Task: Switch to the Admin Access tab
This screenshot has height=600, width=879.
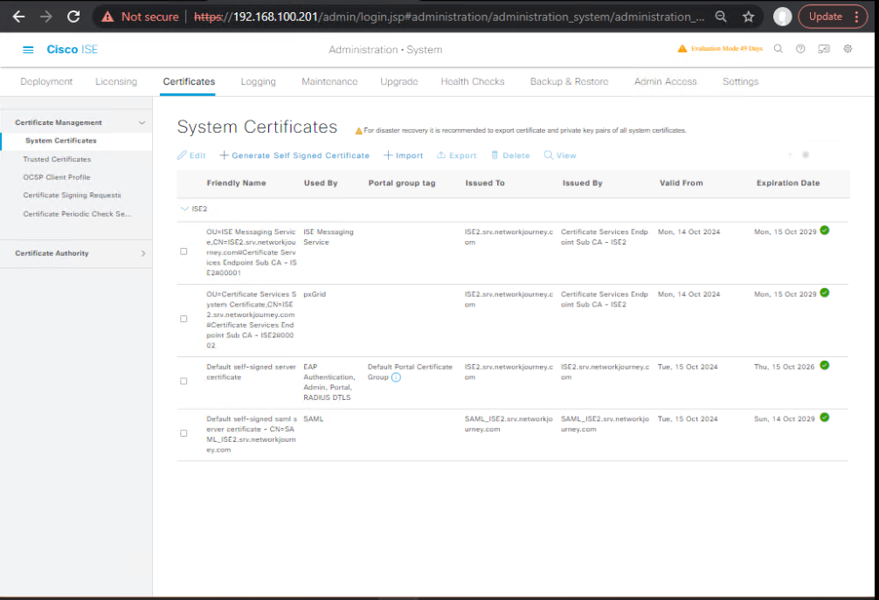Action: 666,82
